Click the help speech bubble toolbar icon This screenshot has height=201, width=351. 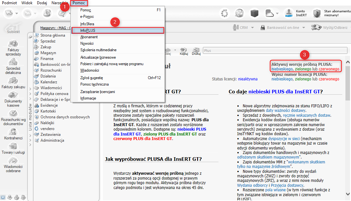pos(62,13)
